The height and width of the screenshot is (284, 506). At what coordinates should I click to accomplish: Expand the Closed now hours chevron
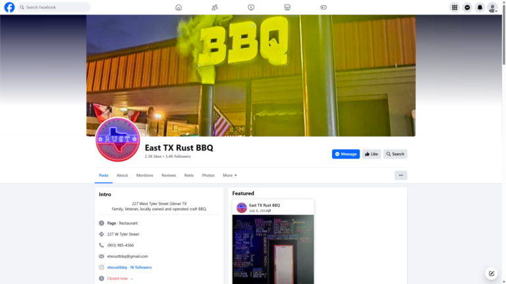pos(132,279)
